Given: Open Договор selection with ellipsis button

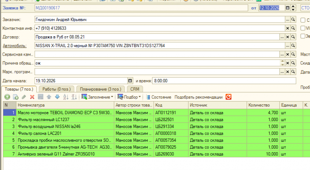Looking at the screenshot, I should pos(282,37).
